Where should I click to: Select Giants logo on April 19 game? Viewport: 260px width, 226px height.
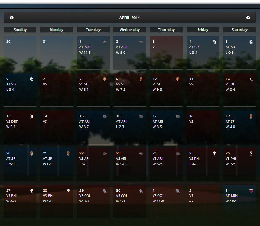coord(251,116)
